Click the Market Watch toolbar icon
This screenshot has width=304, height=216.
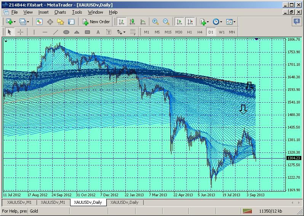tap(39, 22)
